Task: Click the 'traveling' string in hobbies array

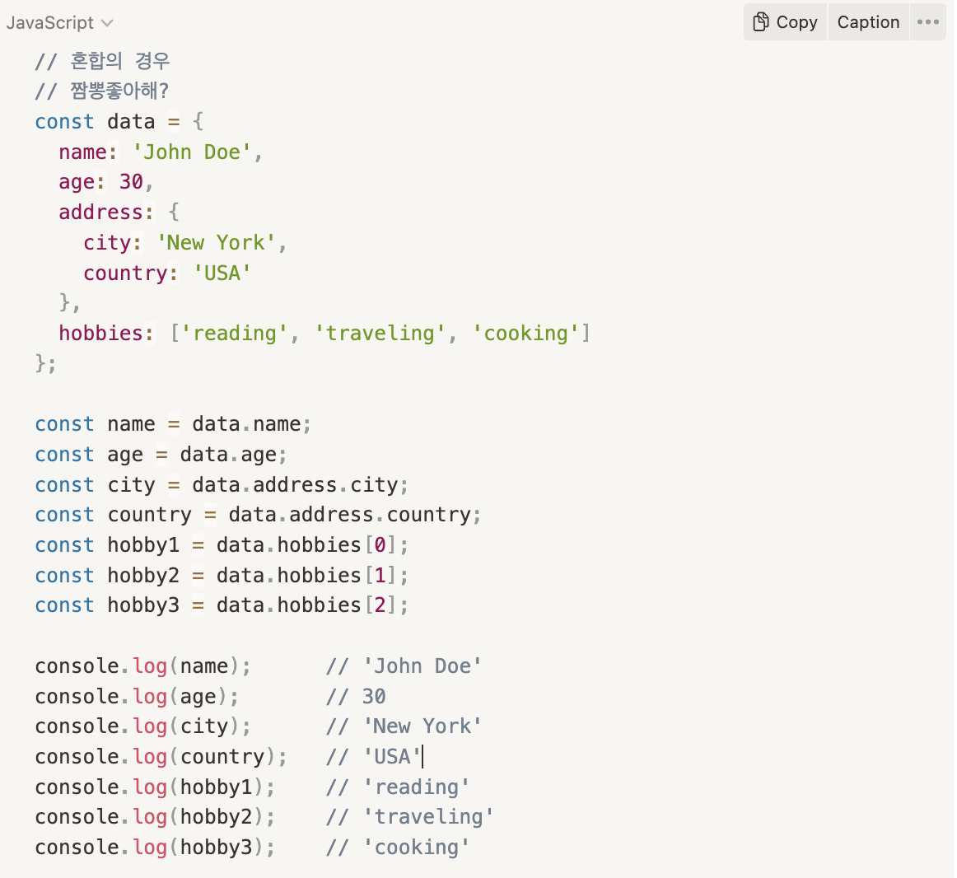Action: 380,334
